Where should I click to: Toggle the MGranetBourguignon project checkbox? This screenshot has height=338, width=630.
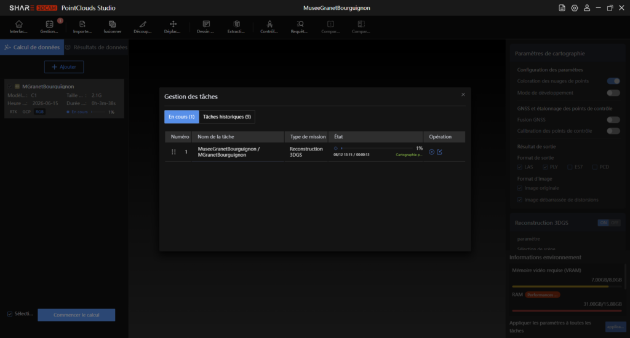pyautogui.click(x=10, y=86)
